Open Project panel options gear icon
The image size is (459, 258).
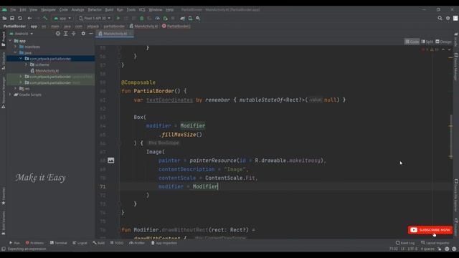83,34
